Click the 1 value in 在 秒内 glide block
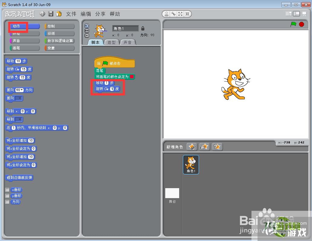The image size is (312, 241). tap(14, 128)
